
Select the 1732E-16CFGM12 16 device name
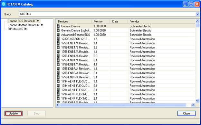pos(76,39)
